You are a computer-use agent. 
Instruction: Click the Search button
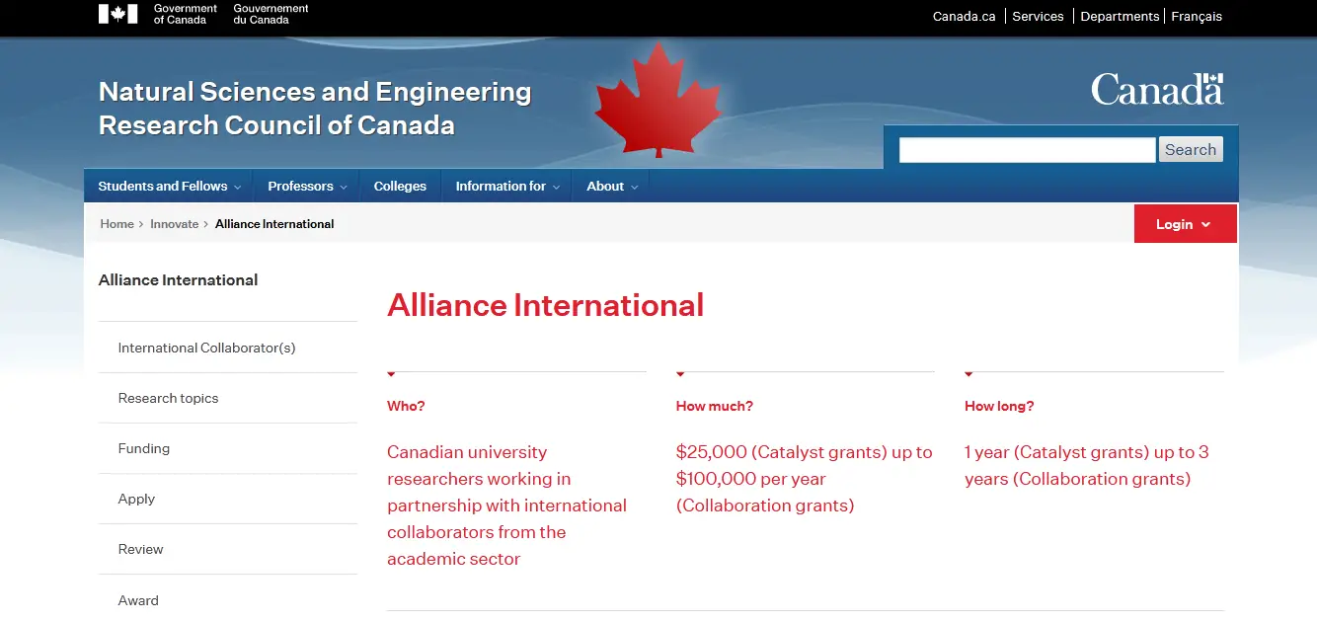coord(1191,150)
